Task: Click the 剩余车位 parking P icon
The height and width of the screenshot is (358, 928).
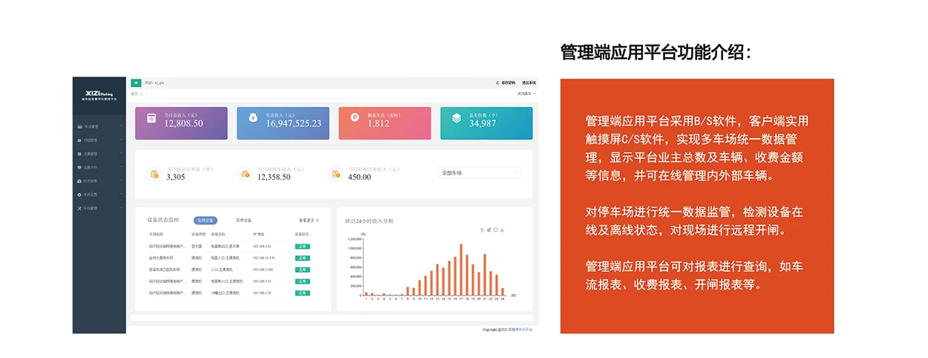Action: coord(354,119)
